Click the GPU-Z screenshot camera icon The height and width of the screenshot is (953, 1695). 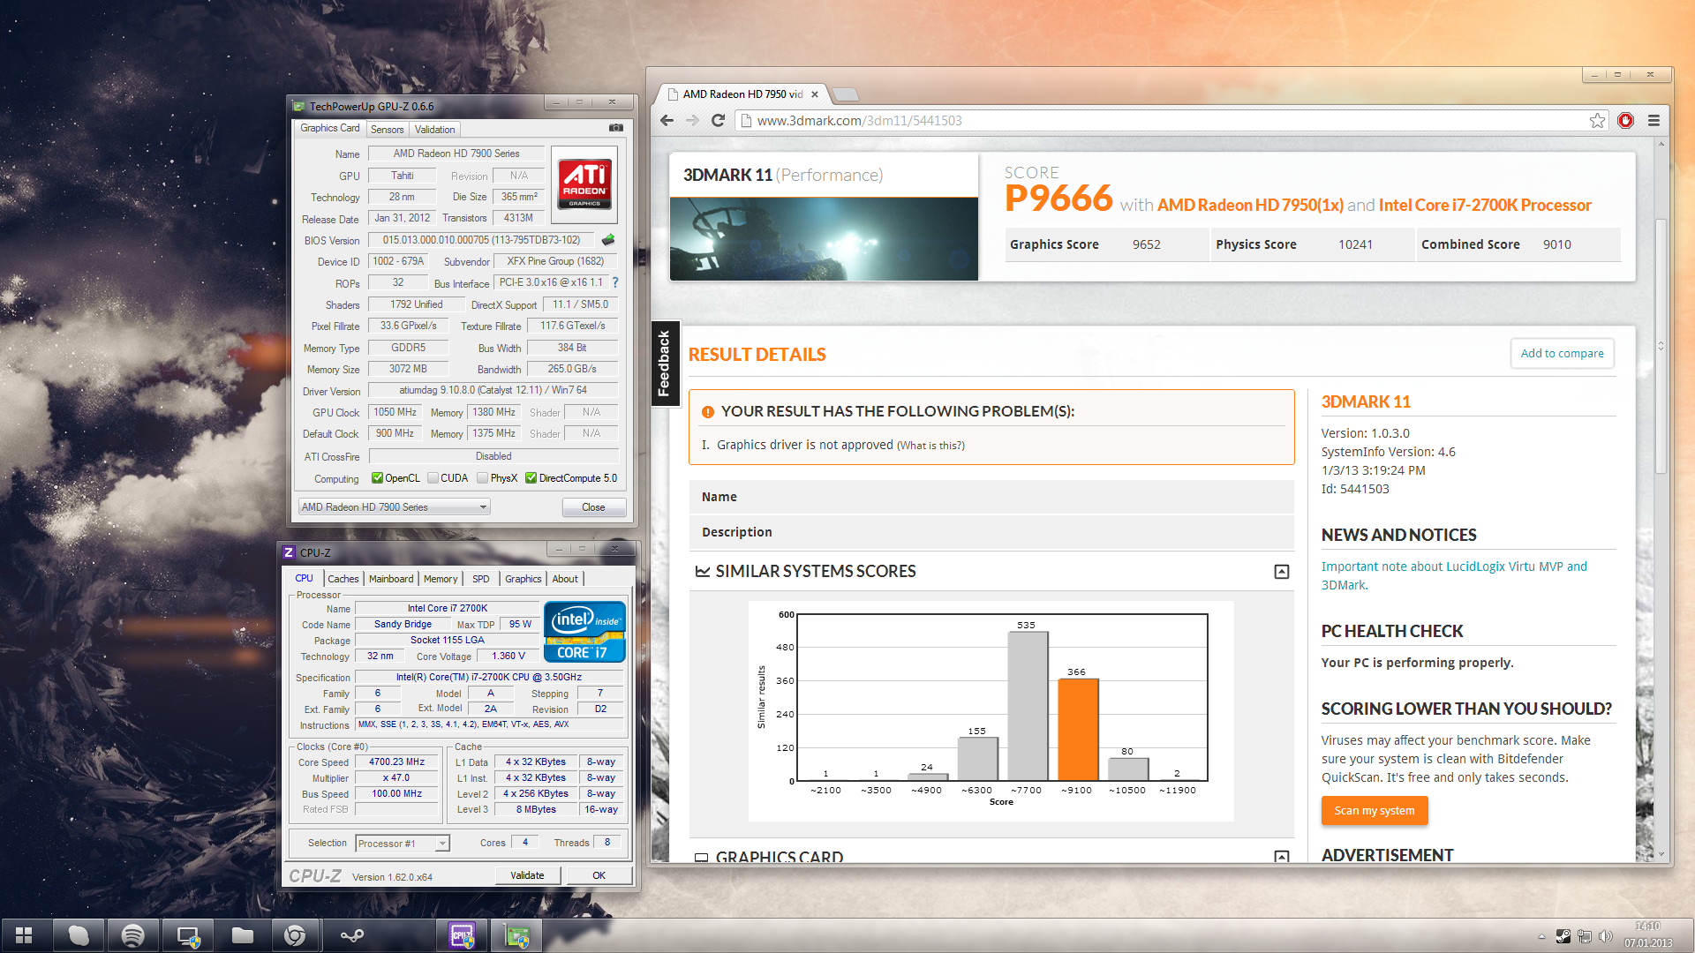coord(616,128)
